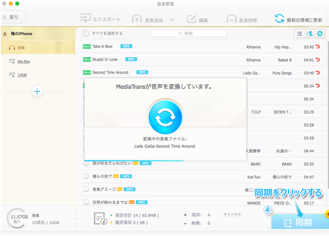
Task: Click the HQ badge on 僕らの街で
Action: [x=116, y=176]
